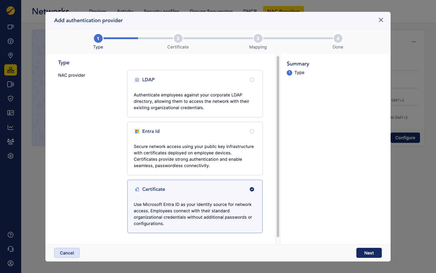Open the security shield sidebar icon
Image resolution: width=436 pixels, height=273 pixels.
click(x=11, y=99)
